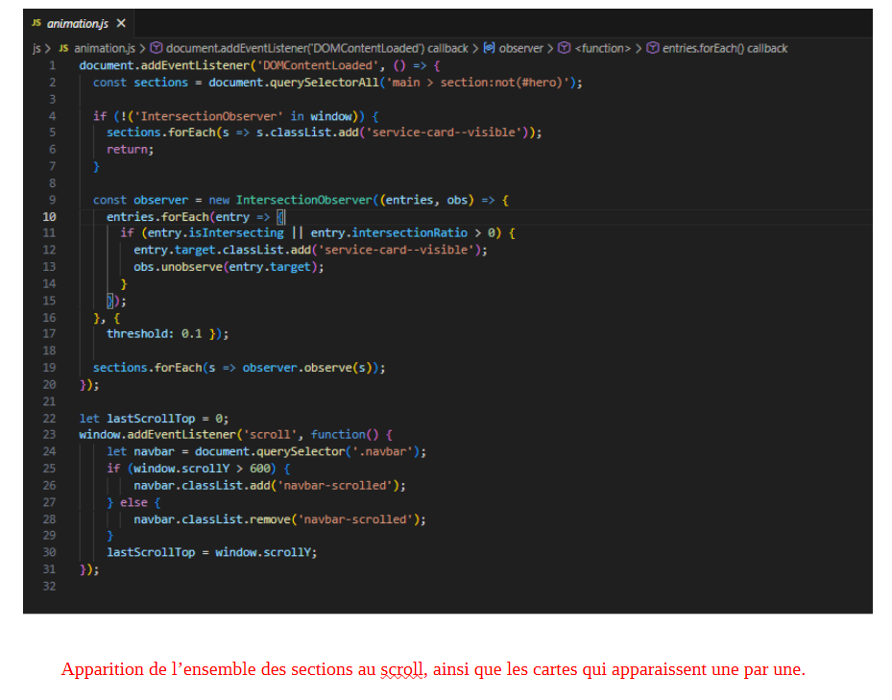Click 'let lastScrollTop = 0' on line 22
Image resolution: width=892 pixels, height=700 pixels.
click(154, 419)
